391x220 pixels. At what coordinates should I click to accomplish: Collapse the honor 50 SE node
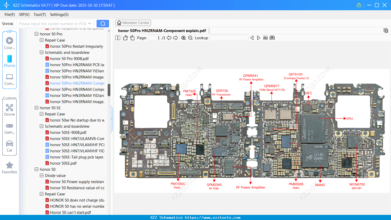pyautogui.click(x=36, y=108)
